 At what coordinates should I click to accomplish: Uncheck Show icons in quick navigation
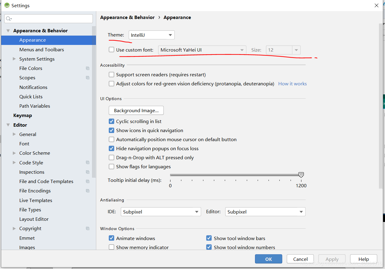pyautogui.click(x=112, y=130)
